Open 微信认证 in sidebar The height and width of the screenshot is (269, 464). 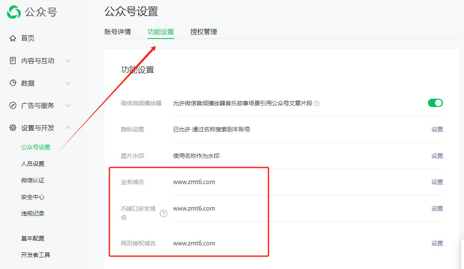coord(33,180)
